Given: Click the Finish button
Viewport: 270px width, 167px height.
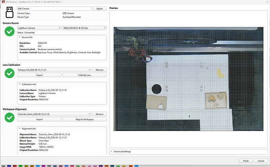Looking at the screenshot, I should coord(246,161).
